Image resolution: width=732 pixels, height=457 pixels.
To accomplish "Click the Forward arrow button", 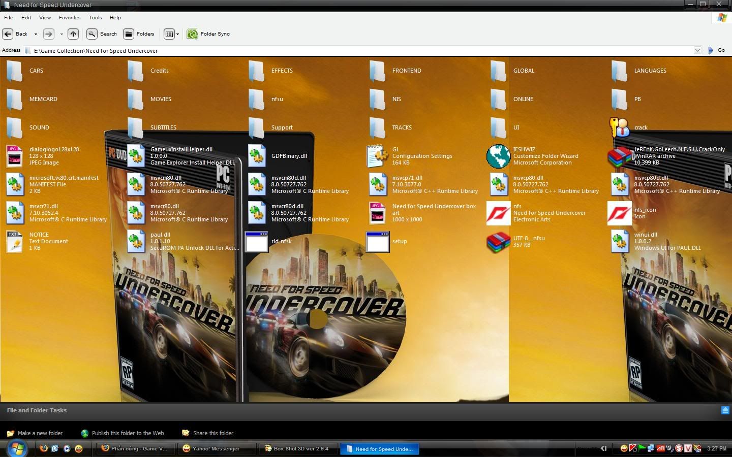I will point(49,34).
